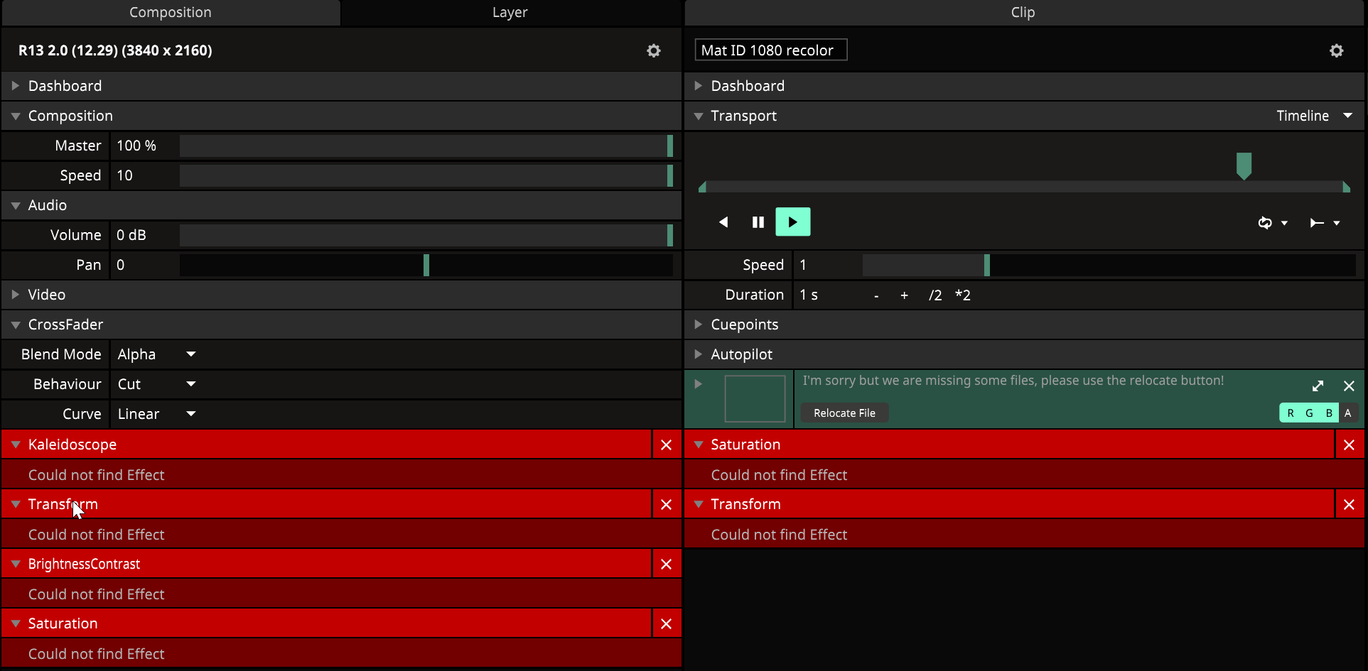Click the Audio Pan slider
Image resolution: width=1368 pixels, height=671 pixels.
(426, 265)
